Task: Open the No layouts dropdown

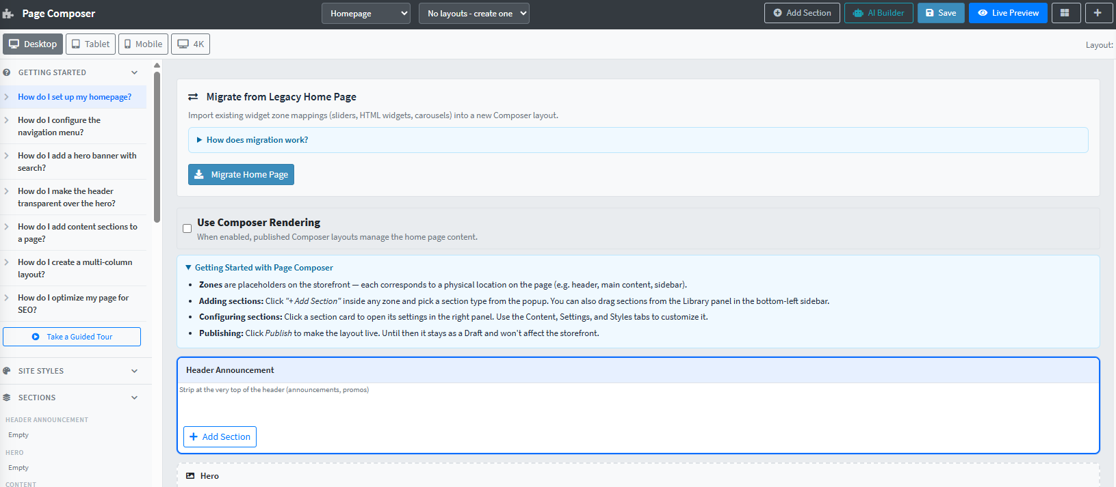Action: pos(474,14)
